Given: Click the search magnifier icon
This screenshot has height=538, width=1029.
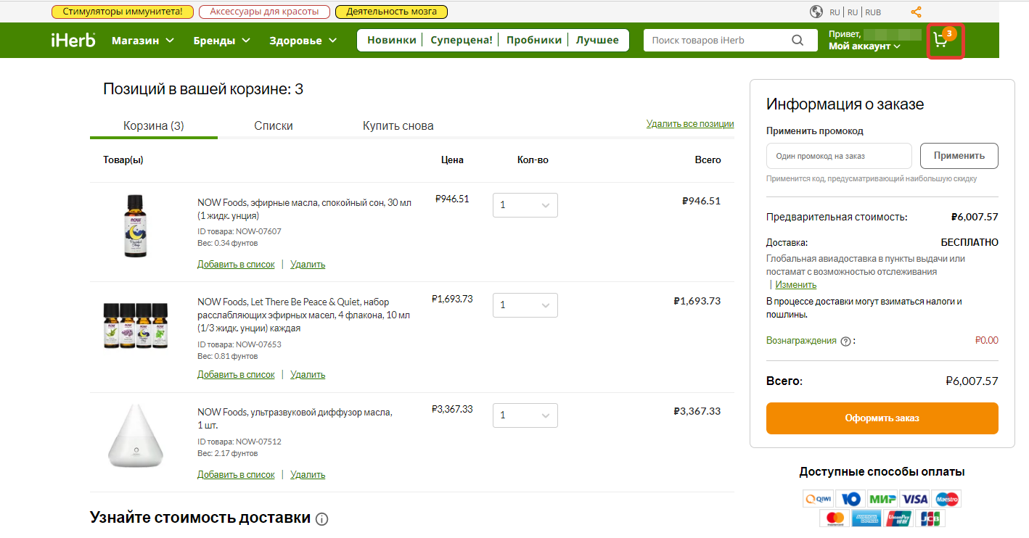Looking at the screenshot, I should [x=798, y=41].
